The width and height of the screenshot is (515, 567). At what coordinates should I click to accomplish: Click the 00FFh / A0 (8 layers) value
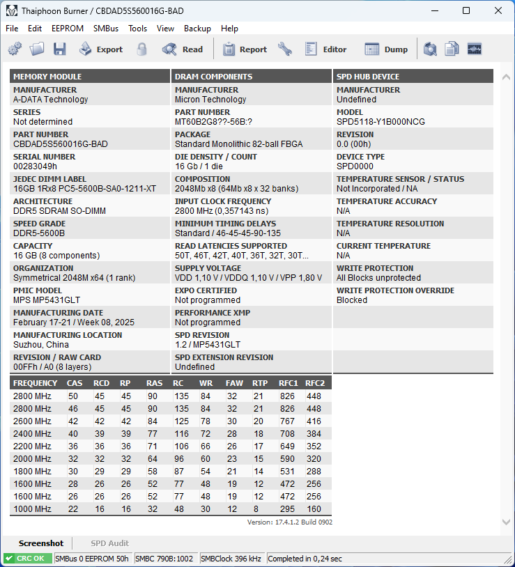click(x=52, y=366)
